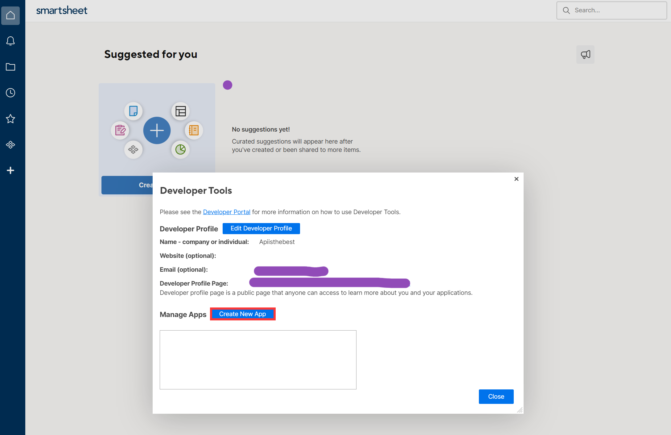Click the 'No suggestions yet!' text

[261, 129]
